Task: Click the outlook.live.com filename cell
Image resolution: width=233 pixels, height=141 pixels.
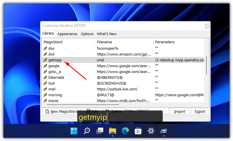Action: point(117,89)
